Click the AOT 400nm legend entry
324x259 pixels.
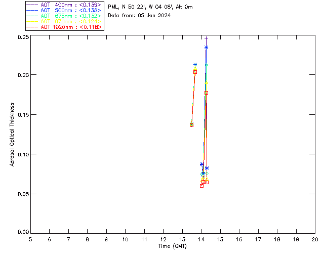tap(64, 5)
